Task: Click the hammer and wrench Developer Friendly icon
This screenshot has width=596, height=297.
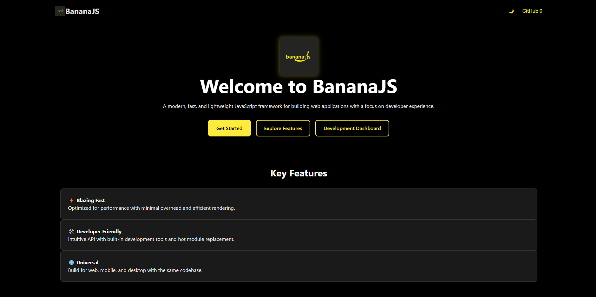Action: (x=71, y=231)
